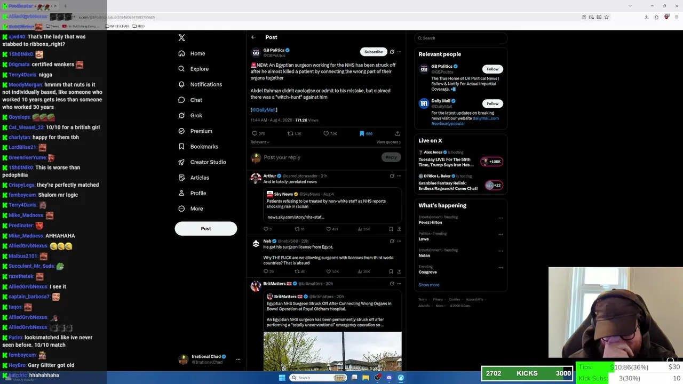The width and height of the screenshot is (683, 384).
Task: Repost Neb's reply
Action: pyautogui.click(x=299, y=271)
